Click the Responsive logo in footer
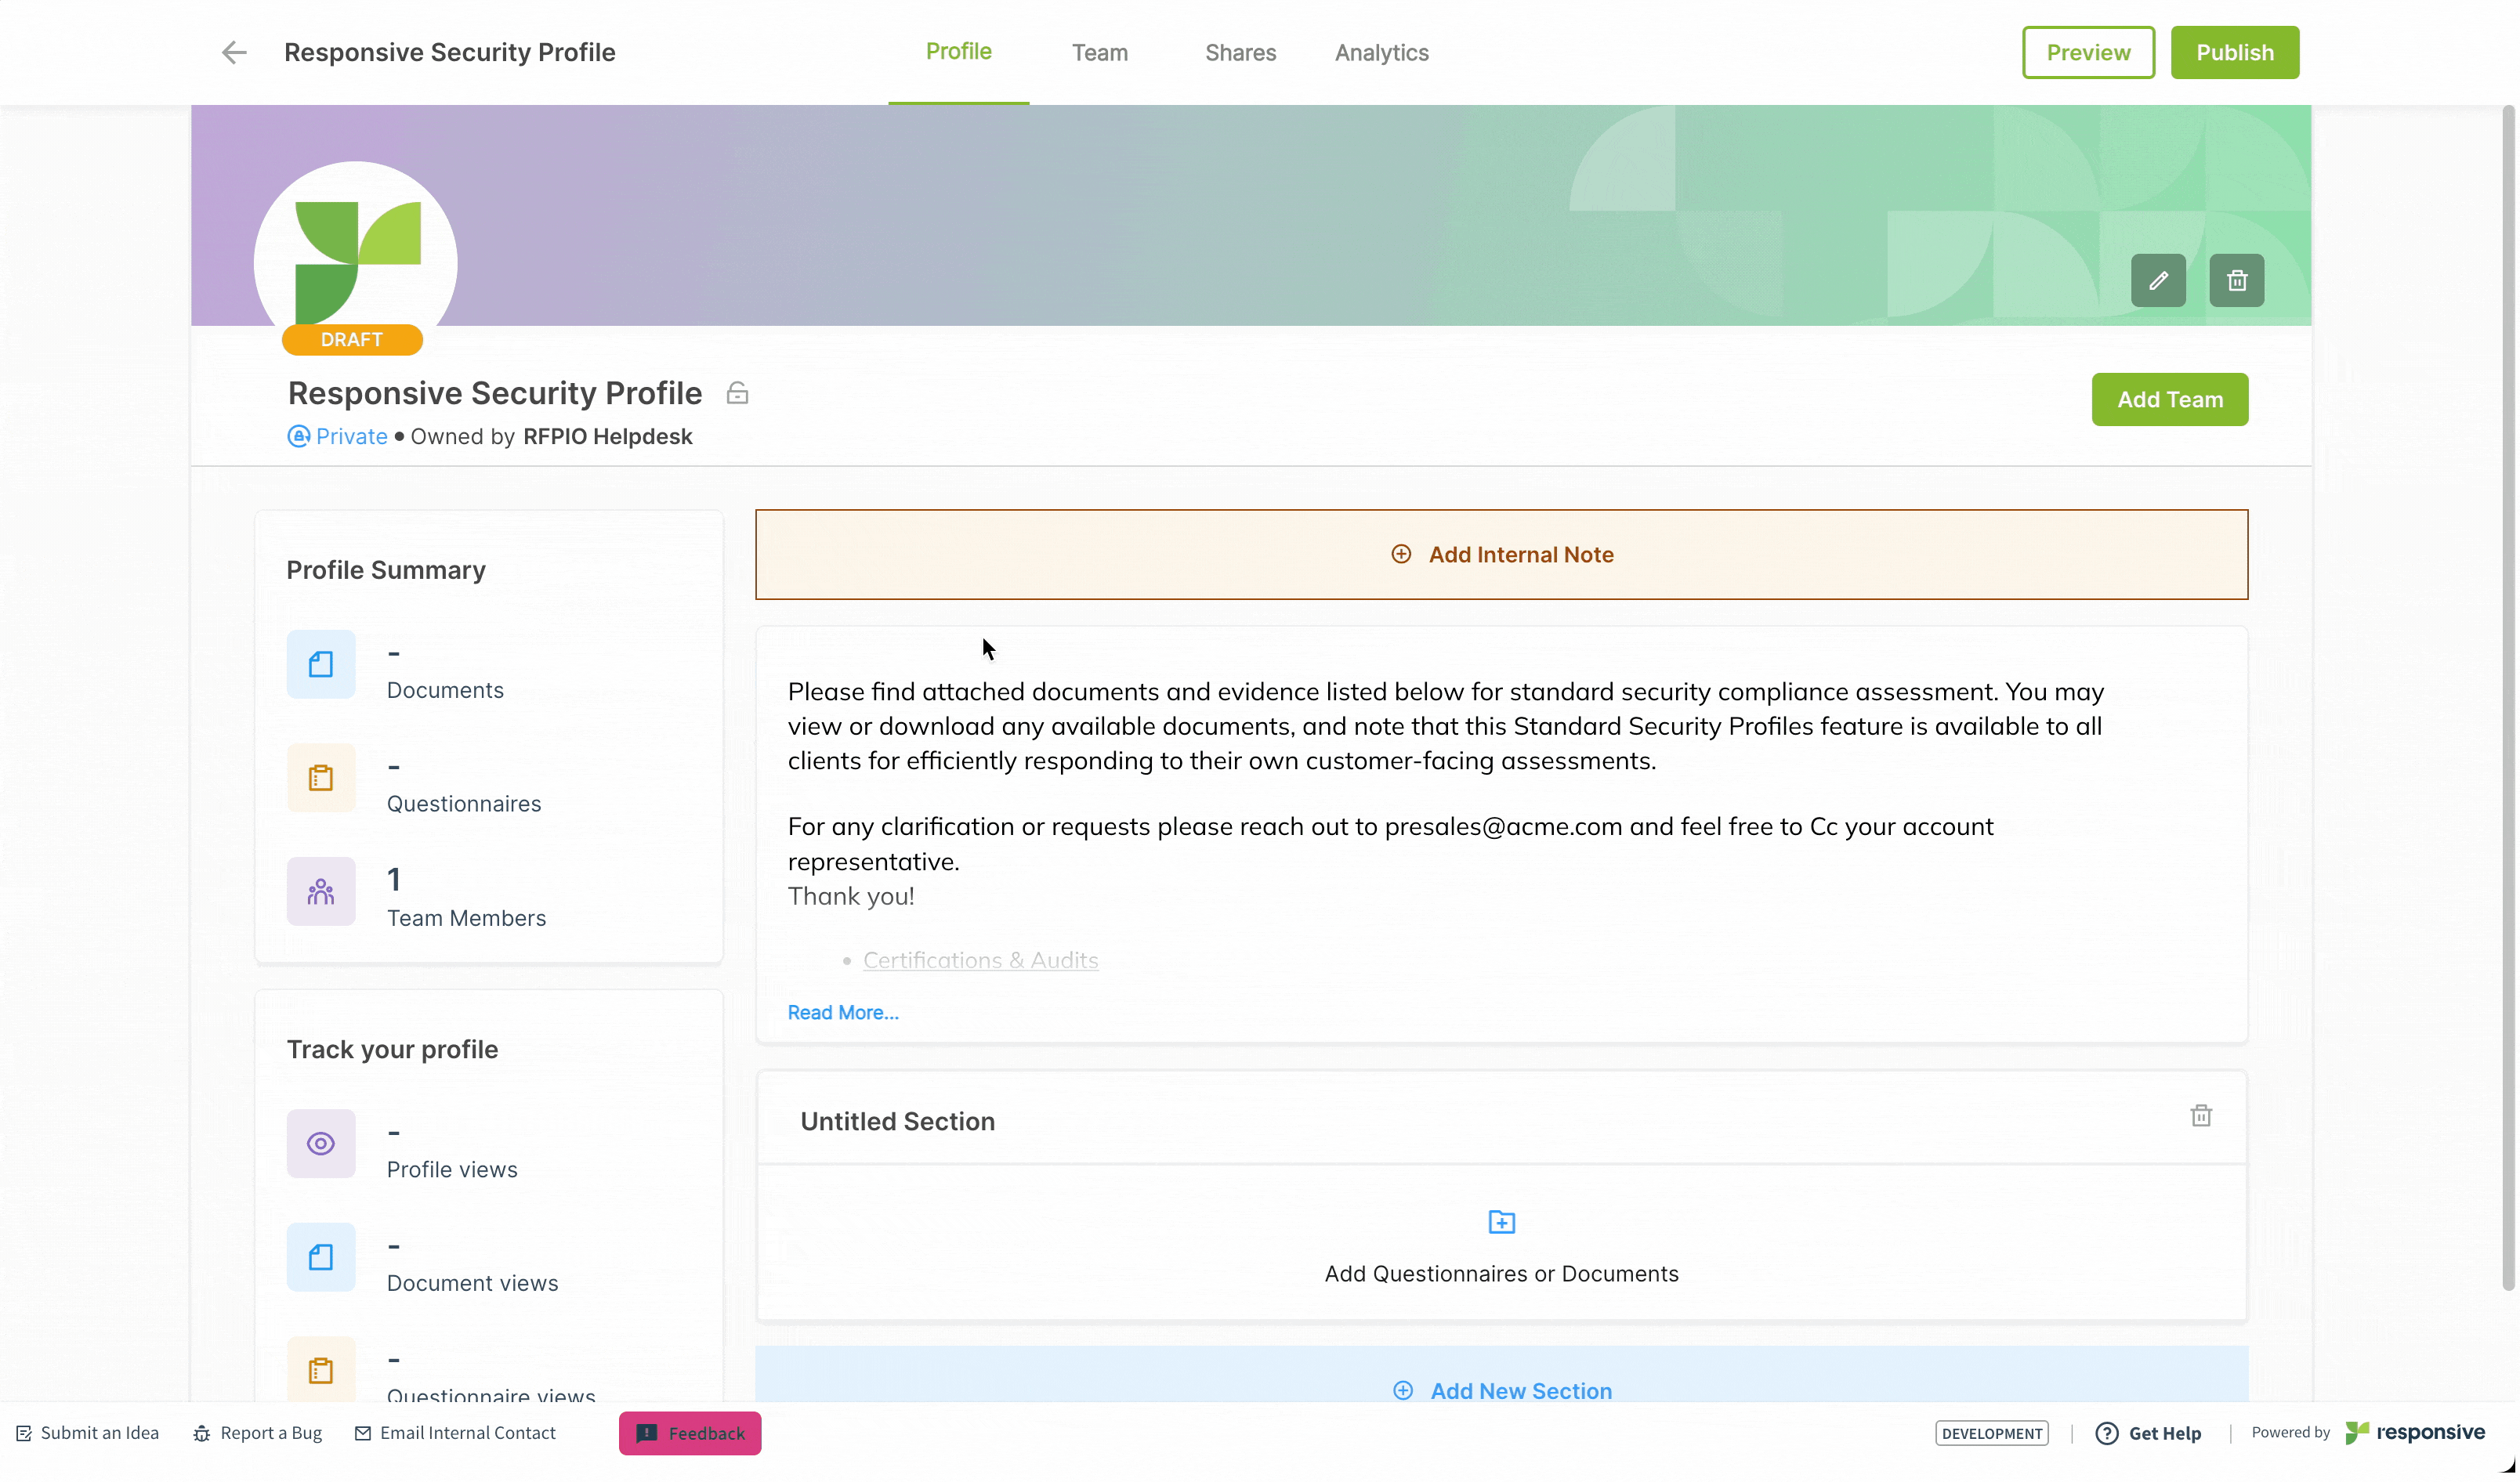The image size is (2520, 1482). coord(2415,1433)
